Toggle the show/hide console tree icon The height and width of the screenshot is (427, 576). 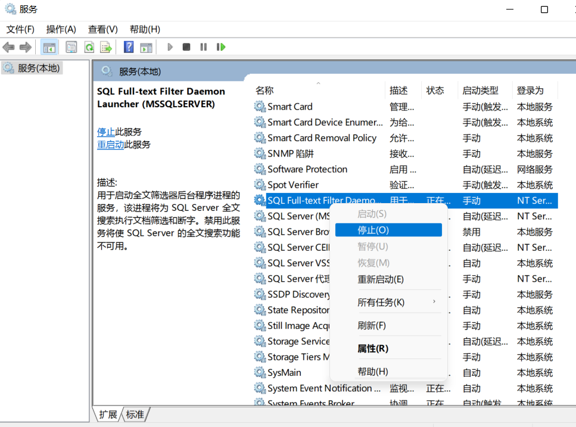click(x=49, y=47)
